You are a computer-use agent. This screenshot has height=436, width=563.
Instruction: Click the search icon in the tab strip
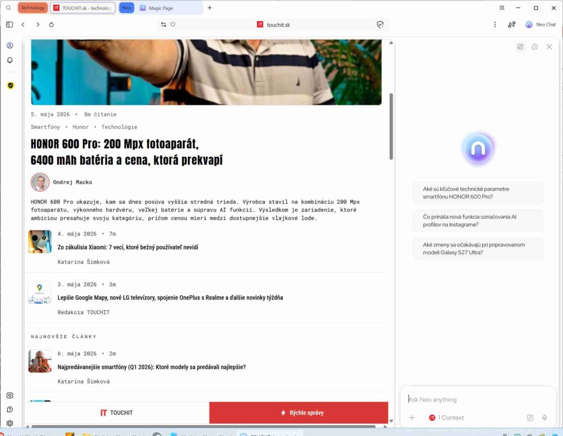coord(8,8)
